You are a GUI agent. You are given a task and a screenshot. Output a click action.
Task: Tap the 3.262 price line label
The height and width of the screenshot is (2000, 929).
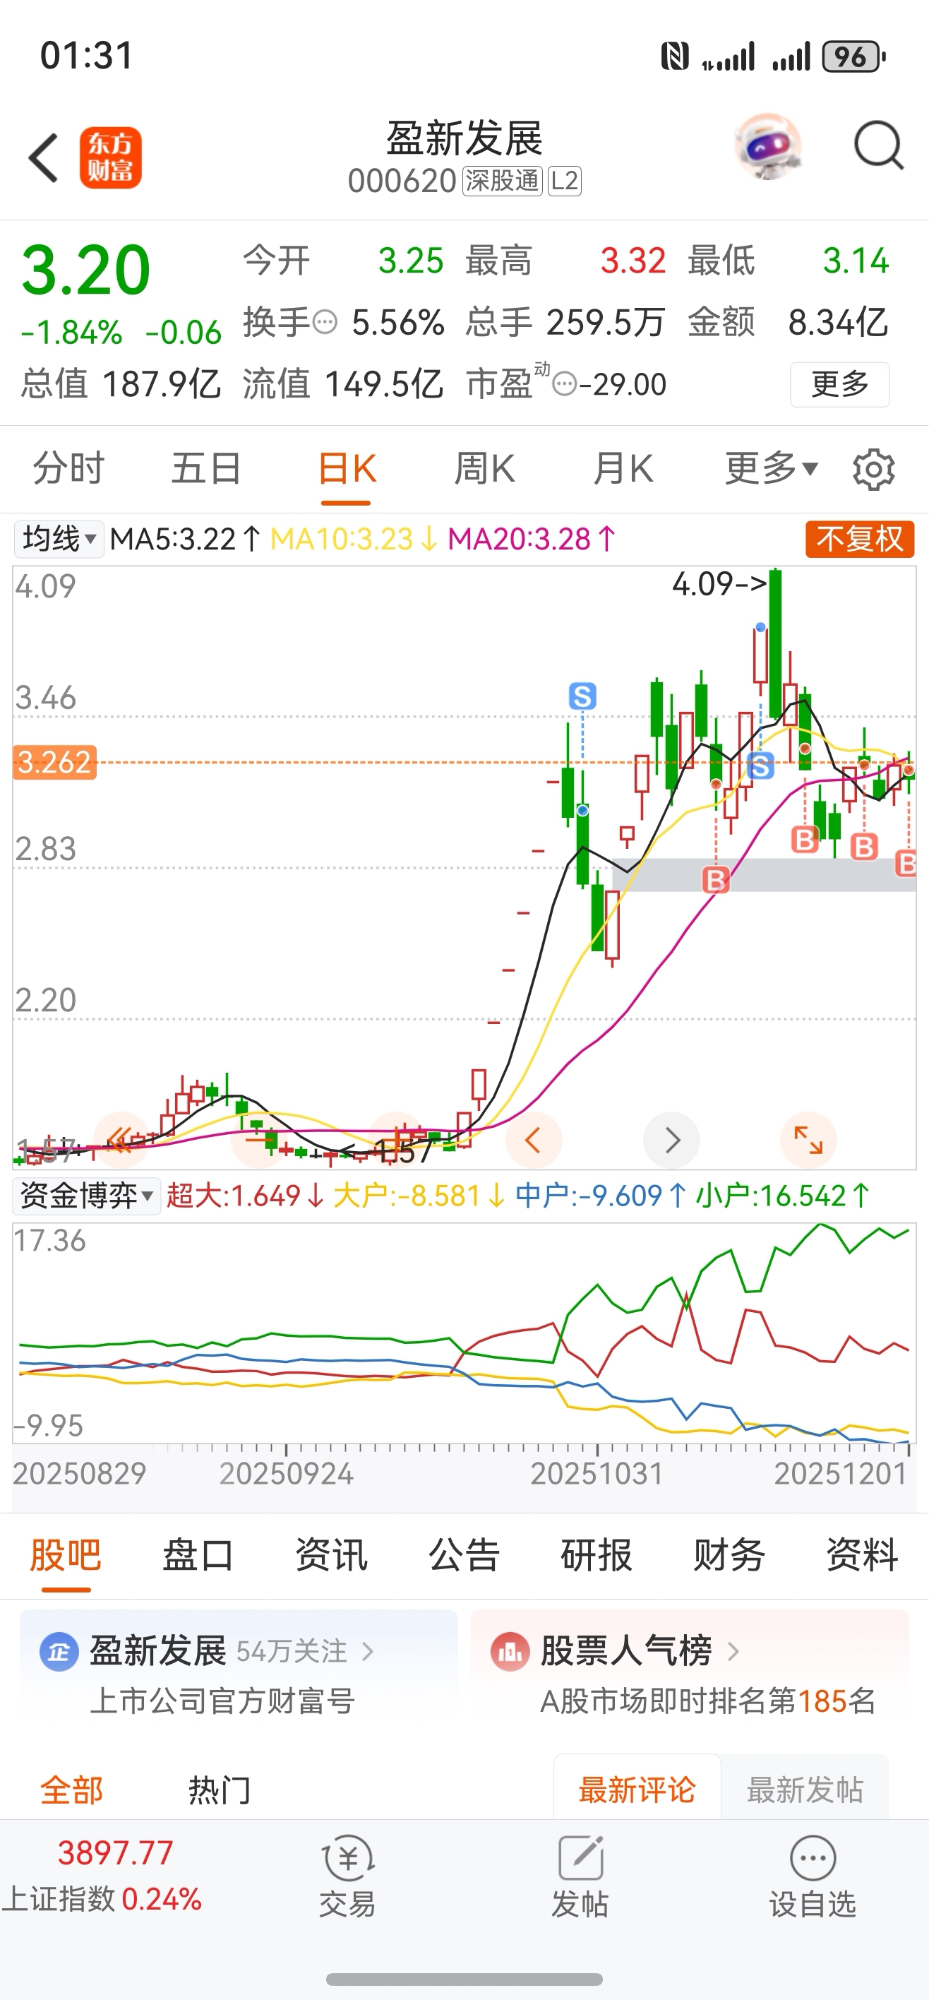(x=55, y=763)
